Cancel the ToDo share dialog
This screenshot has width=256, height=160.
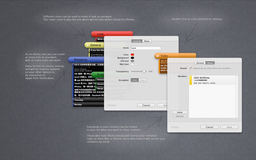click(210, 127)
